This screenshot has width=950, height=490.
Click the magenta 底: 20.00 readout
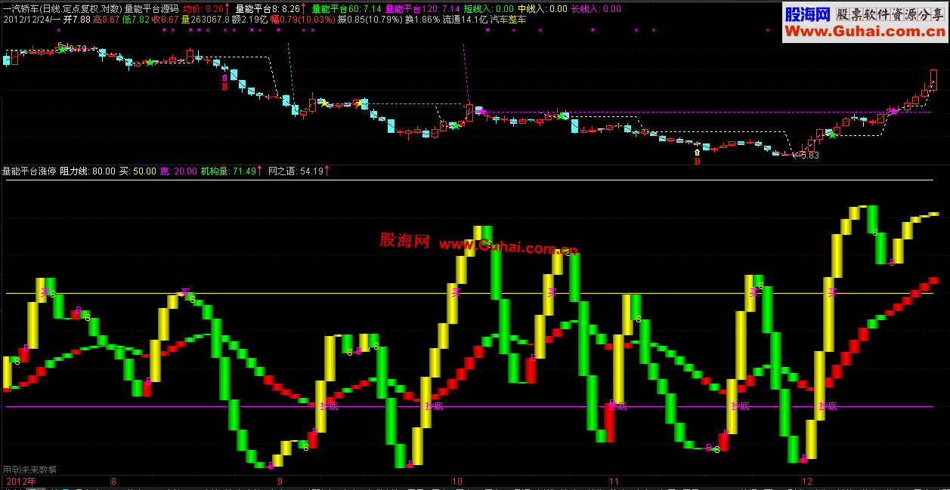click(x=178, y=171)
